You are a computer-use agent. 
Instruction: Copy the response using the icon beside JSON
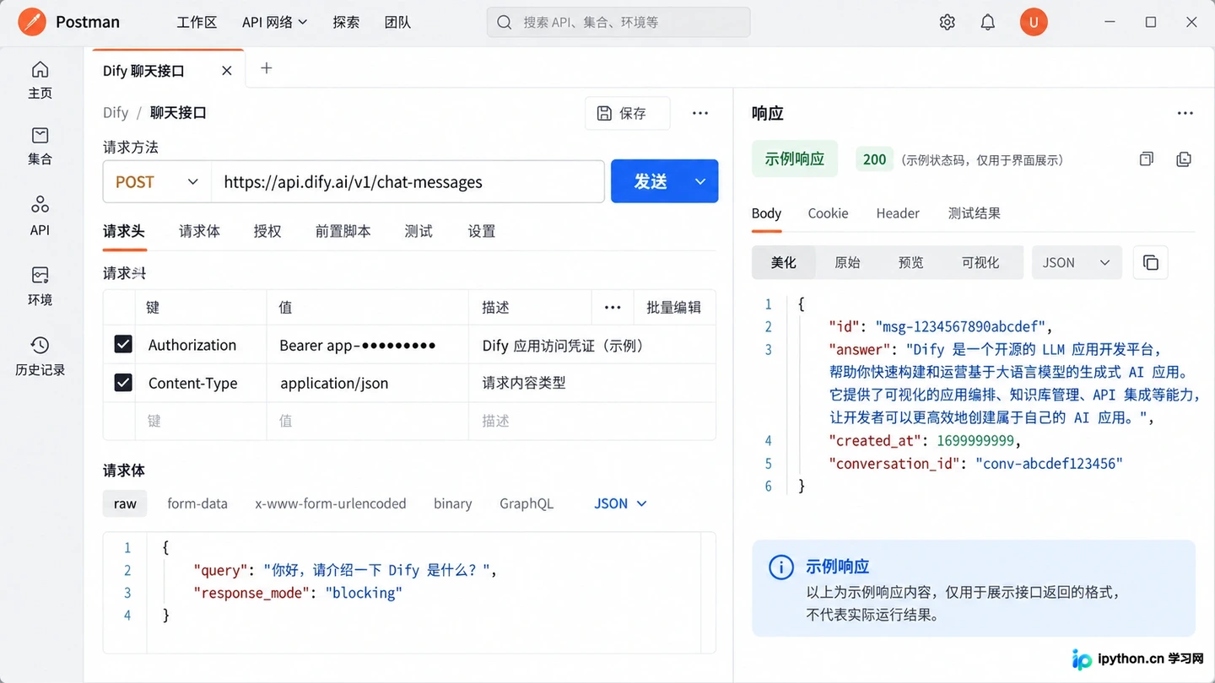(1151, 263)
